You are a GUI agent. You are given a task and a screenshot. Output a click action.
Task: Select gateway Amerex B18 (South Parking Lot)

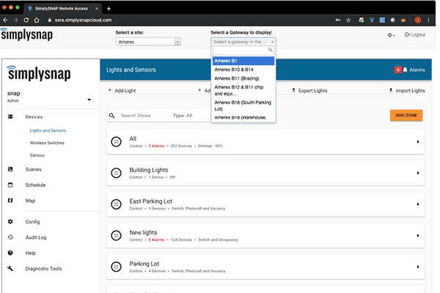(243, 105)
